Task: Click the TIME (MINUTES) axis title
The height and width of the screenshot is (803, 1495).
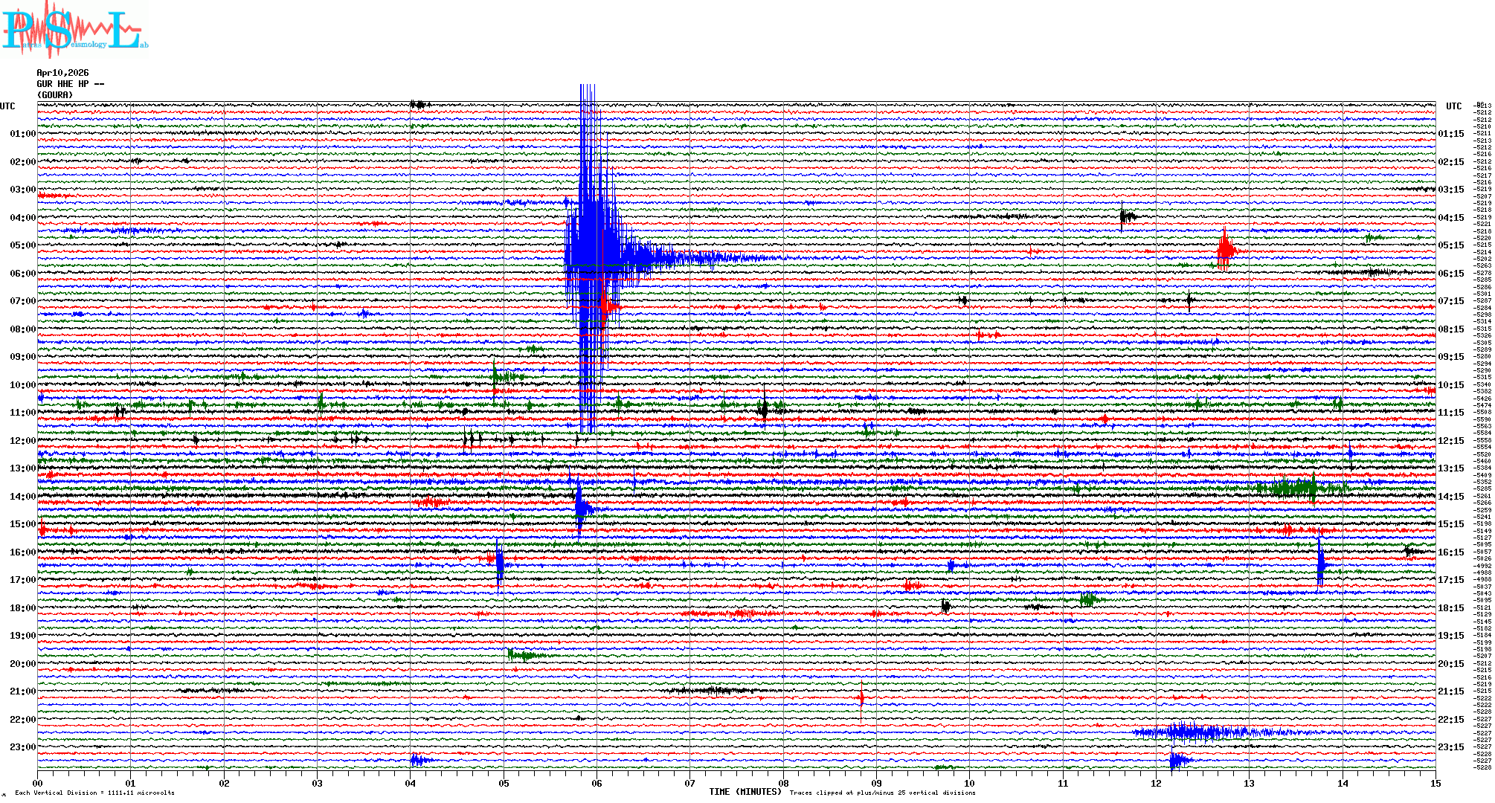Action: pos(745,792)
